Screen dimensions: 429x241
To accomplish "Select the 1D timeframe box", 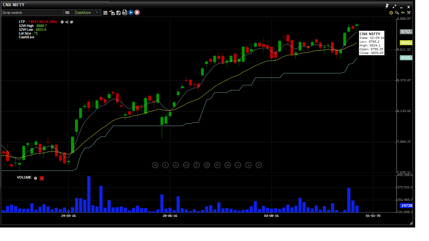I will coord(69,13).
